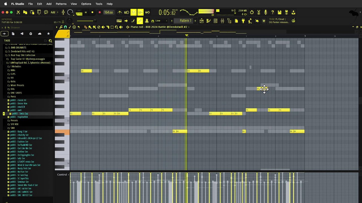Toggle the highlighted 3.2 step edit button
The image size is (362, 203).
[133, 12]
